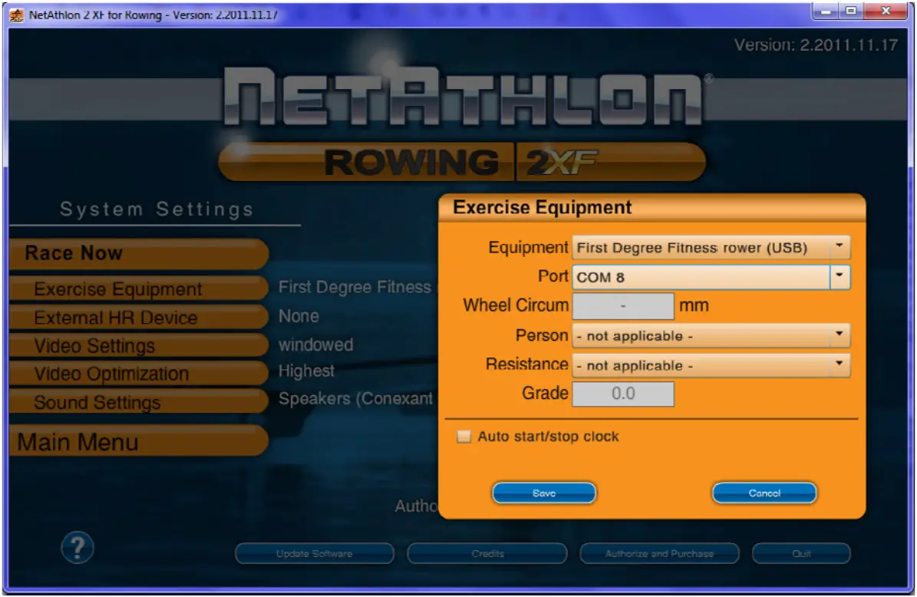Click Authorize and Purchase button
The width and height of the screenshot is (917, 597).
tap(659, 553)
